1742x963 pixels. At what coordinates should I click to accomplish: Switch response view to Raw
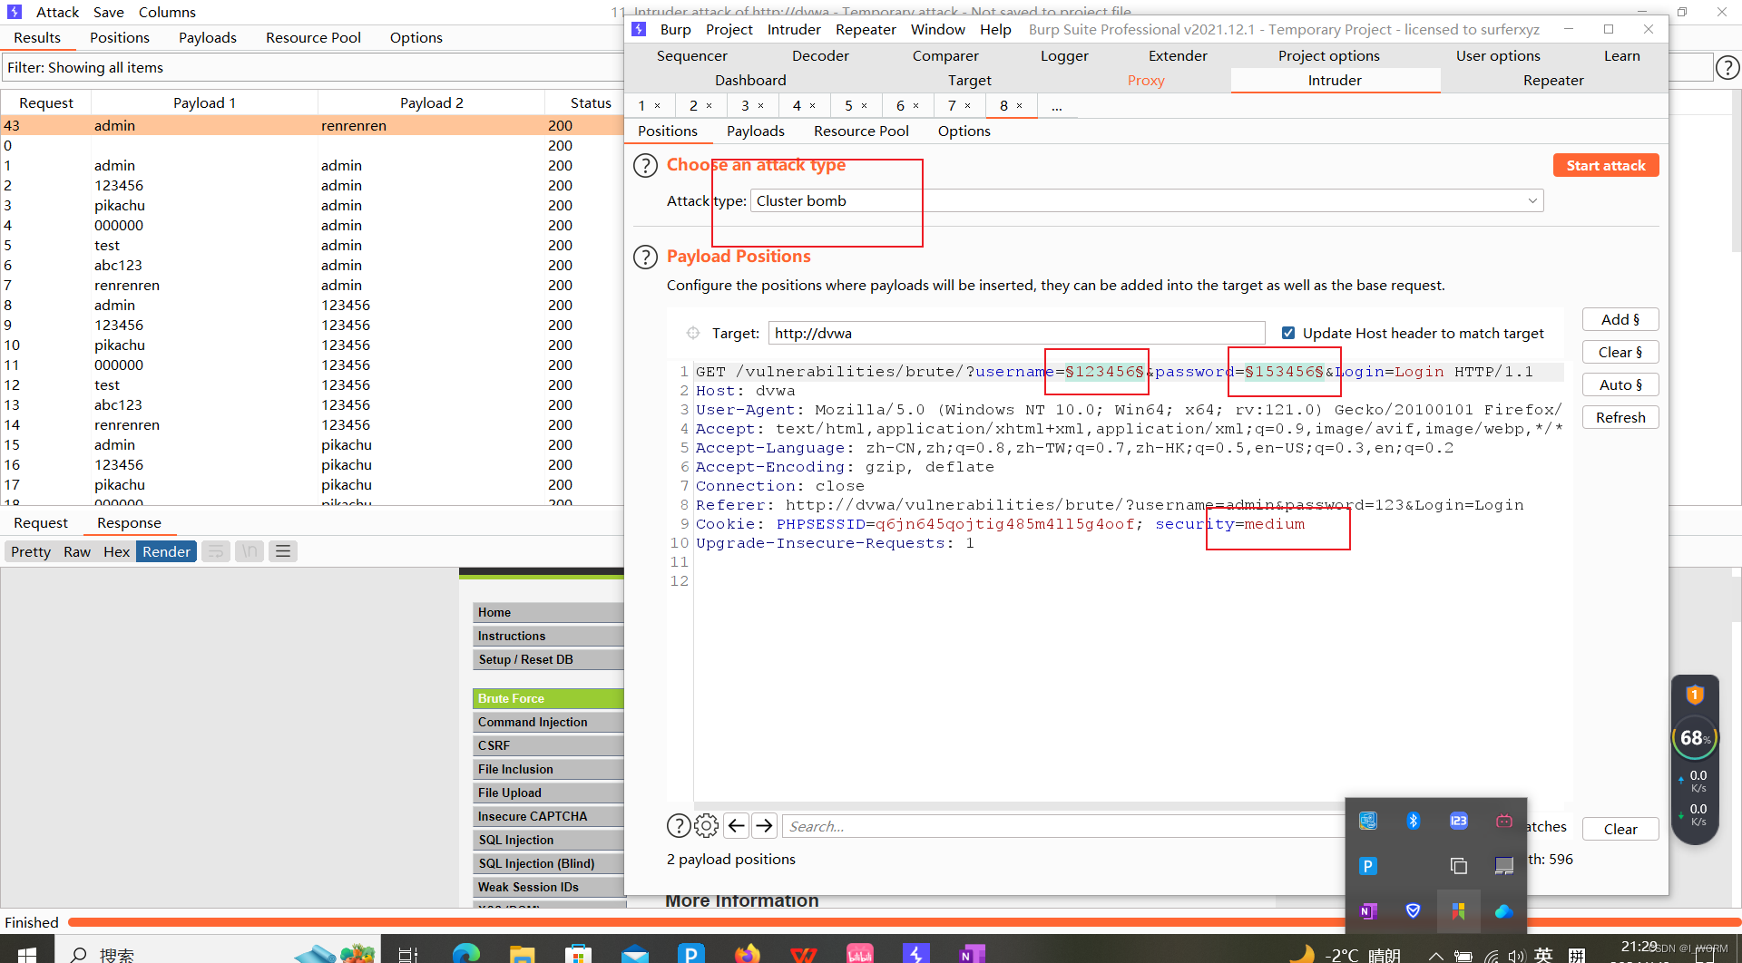[x=77, y=551]
